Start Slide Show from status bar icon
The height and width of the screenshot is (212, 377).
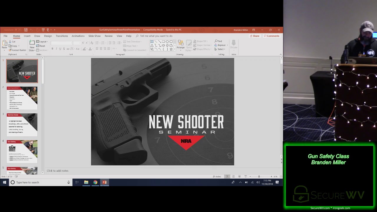coord(246,177)
